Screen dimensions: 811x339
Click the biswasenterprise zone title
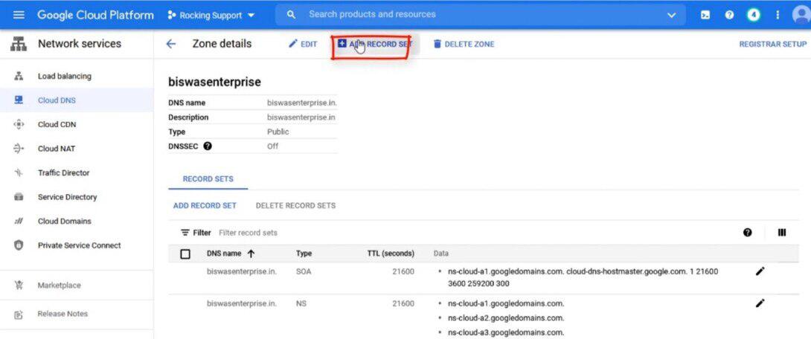[x=214, y=83]
